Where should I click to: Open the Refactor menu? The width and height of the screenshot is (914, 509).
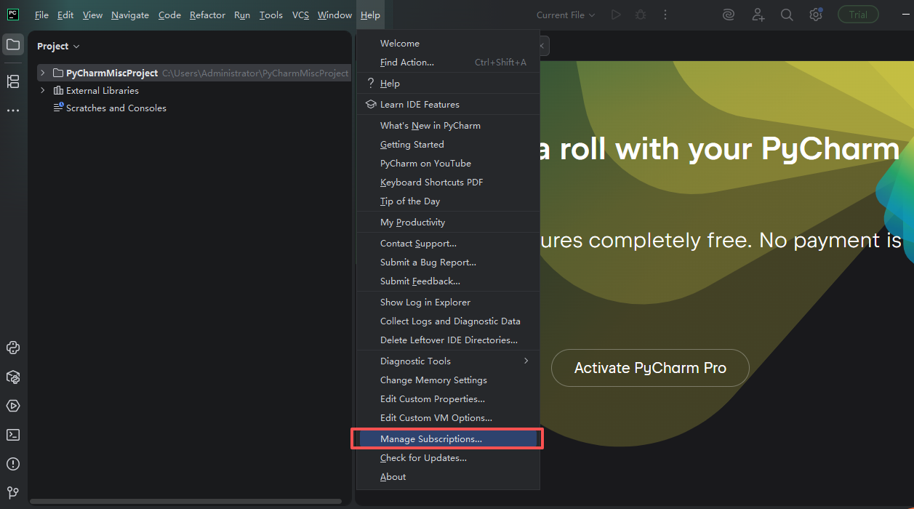pyautogui.click(x=207, y=15)
